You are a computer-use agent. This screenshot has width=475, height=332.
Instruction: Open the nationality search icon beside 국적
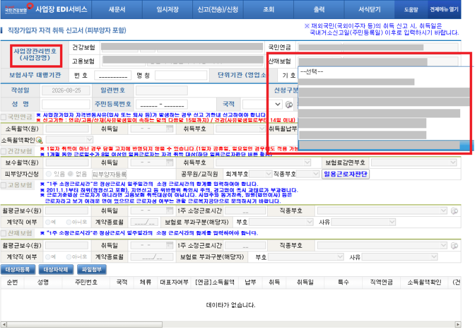tap(289, 105)
